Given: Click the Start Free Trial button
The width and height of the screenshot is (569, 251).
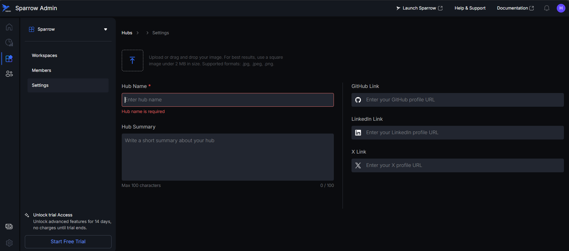Looking at the screenshot, I should click(x=68, y=242).
